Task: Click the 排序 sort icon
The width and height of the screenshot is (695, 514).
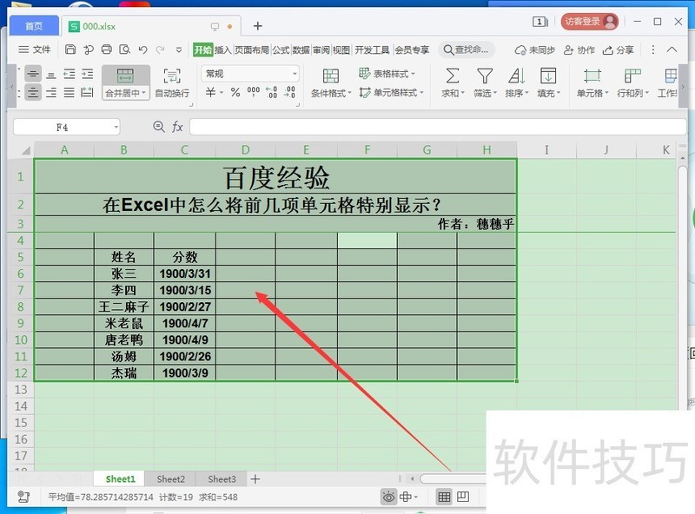Action: (516, 76)
